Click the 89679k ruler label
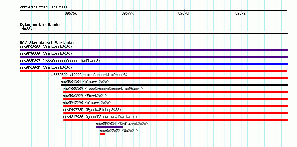The height and width of the screenshot is (147, 297). coord(242,13)
